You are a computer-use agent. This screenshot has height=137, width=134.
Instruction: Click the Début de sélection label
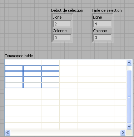[x=67, y=10]
